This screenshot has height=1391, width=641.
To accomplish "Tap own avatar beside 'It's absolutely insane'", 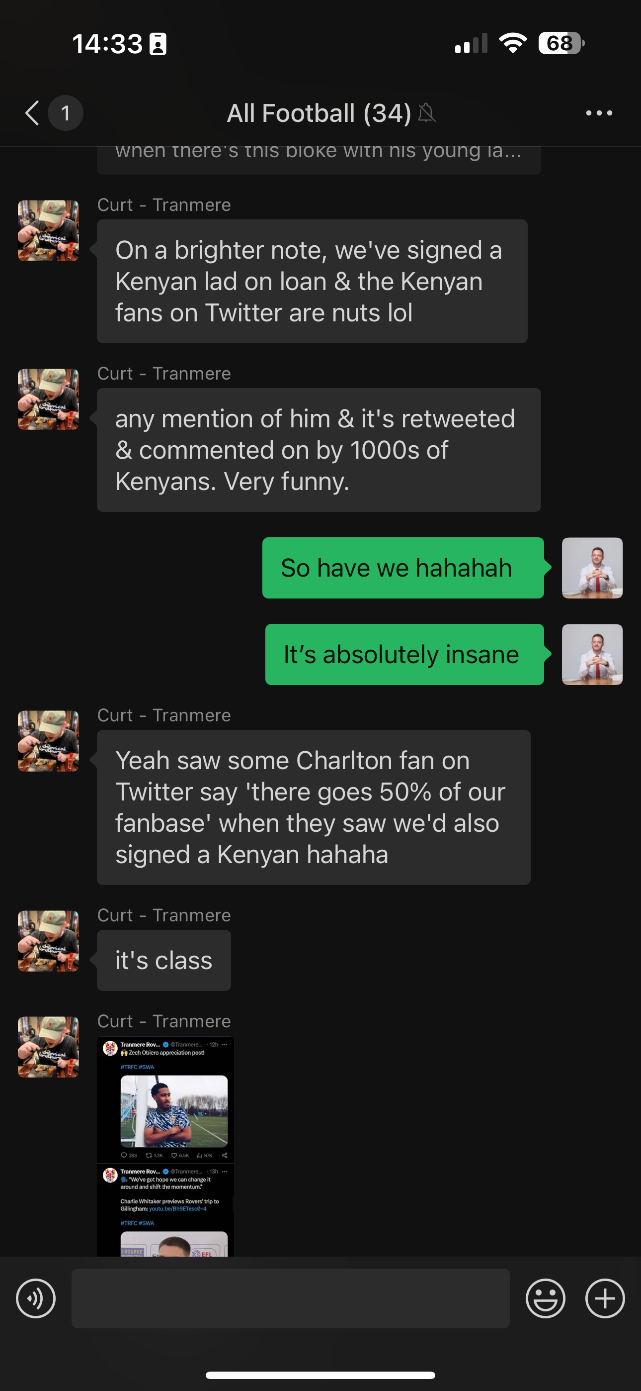I will pyautogui.click(x=592, y=655).
